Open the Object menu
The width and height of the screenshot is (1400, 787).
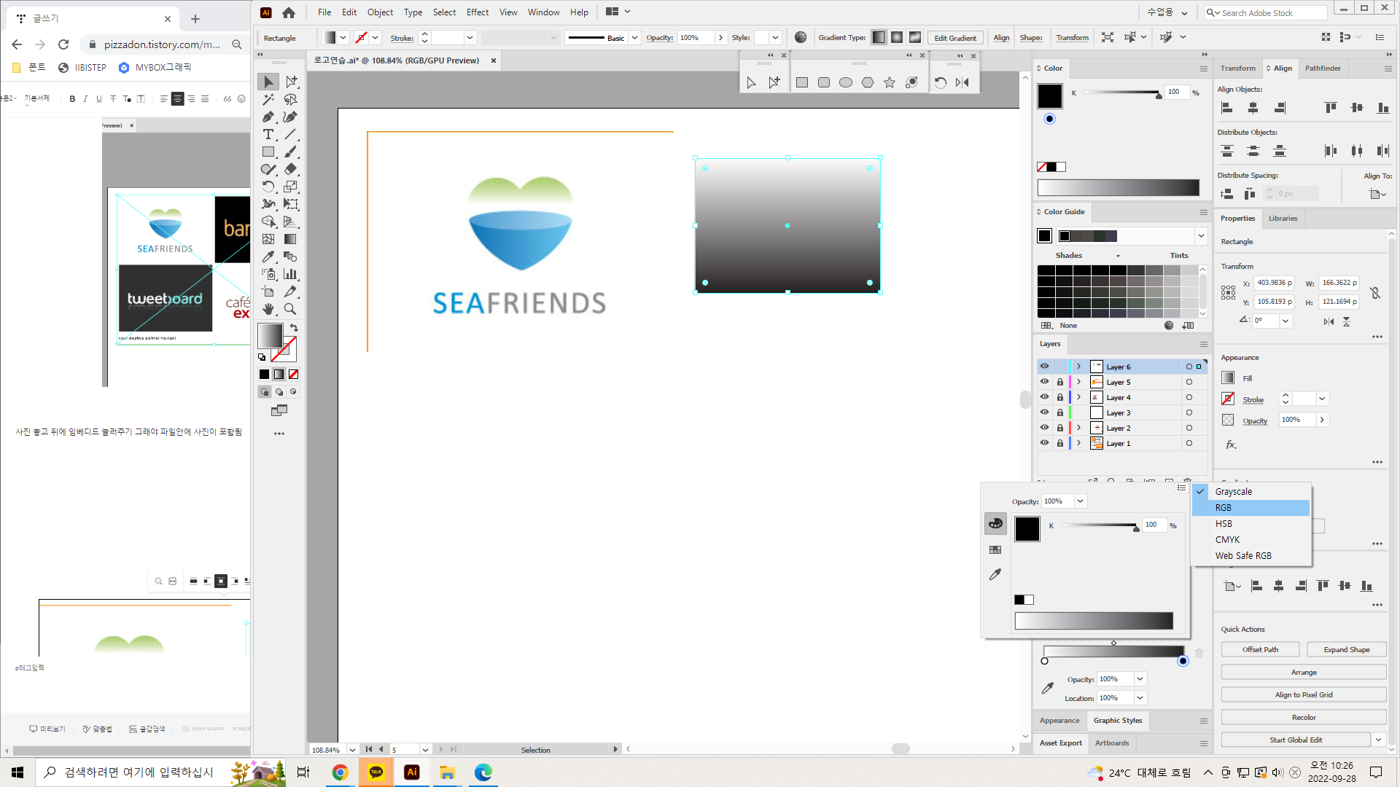(380, 12)
